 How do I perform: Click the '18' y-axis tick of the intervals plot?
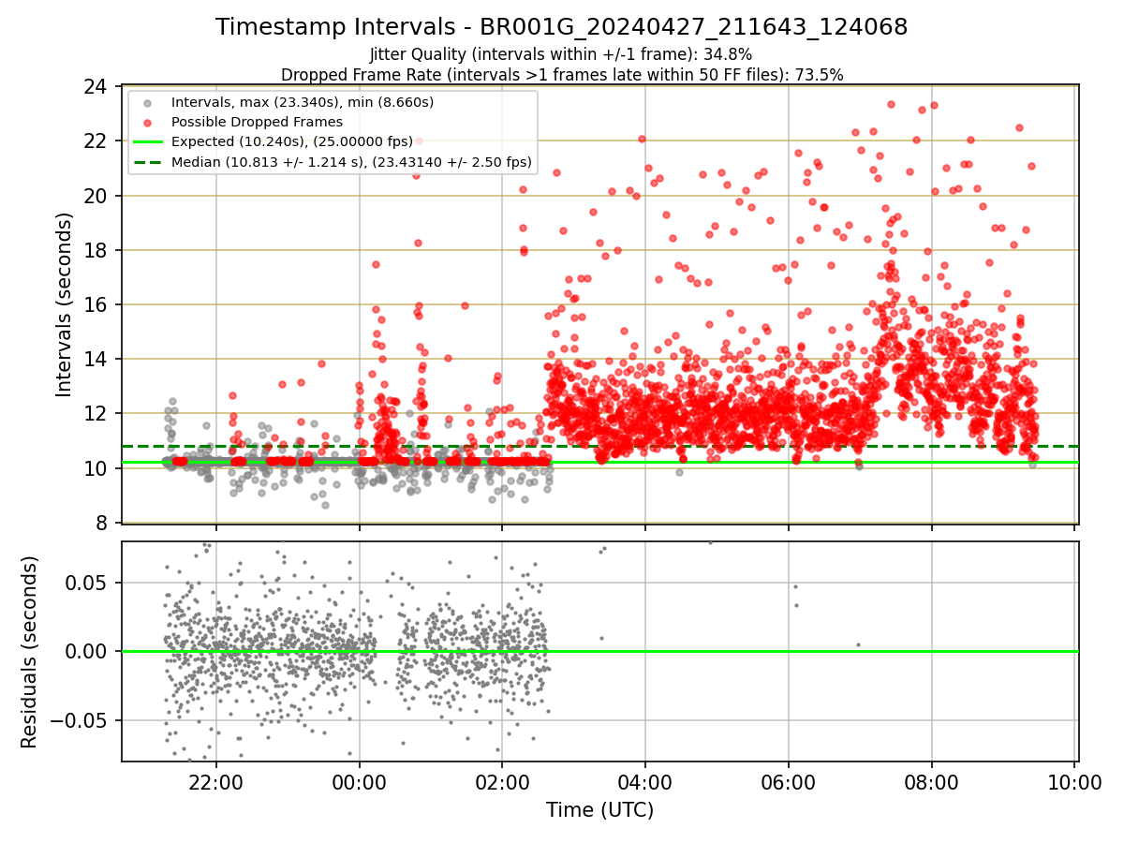coord(95,250)
